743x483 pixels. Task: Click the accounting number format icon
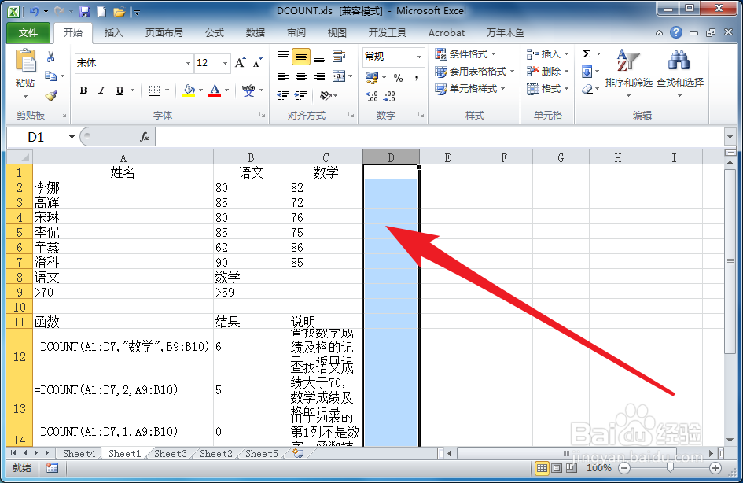tap(372, 78)
